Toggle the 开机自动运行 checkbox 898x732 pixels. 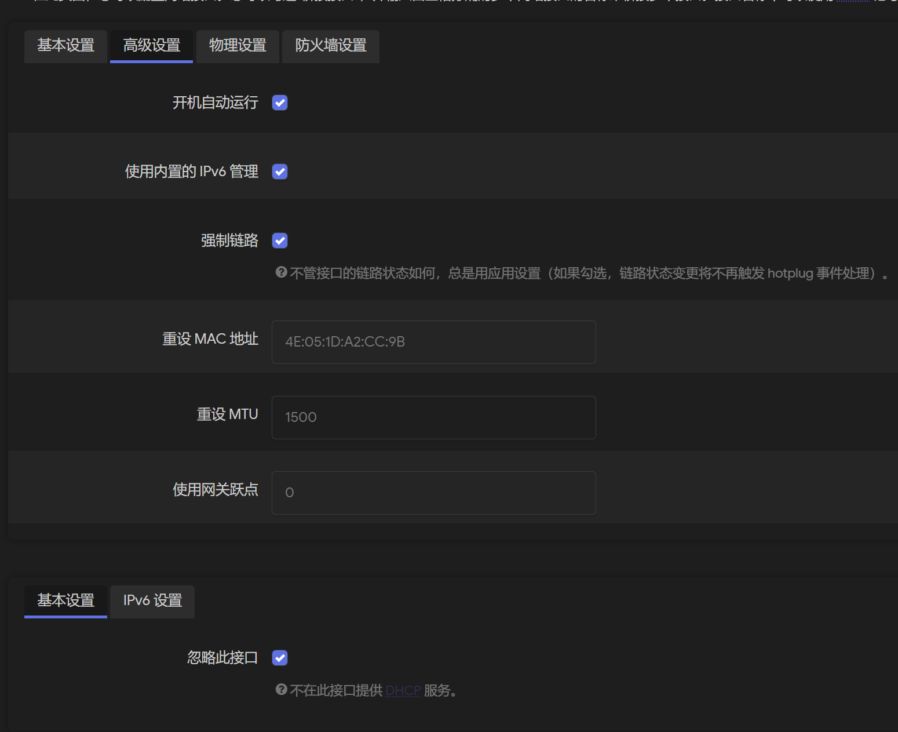[280, 103]
